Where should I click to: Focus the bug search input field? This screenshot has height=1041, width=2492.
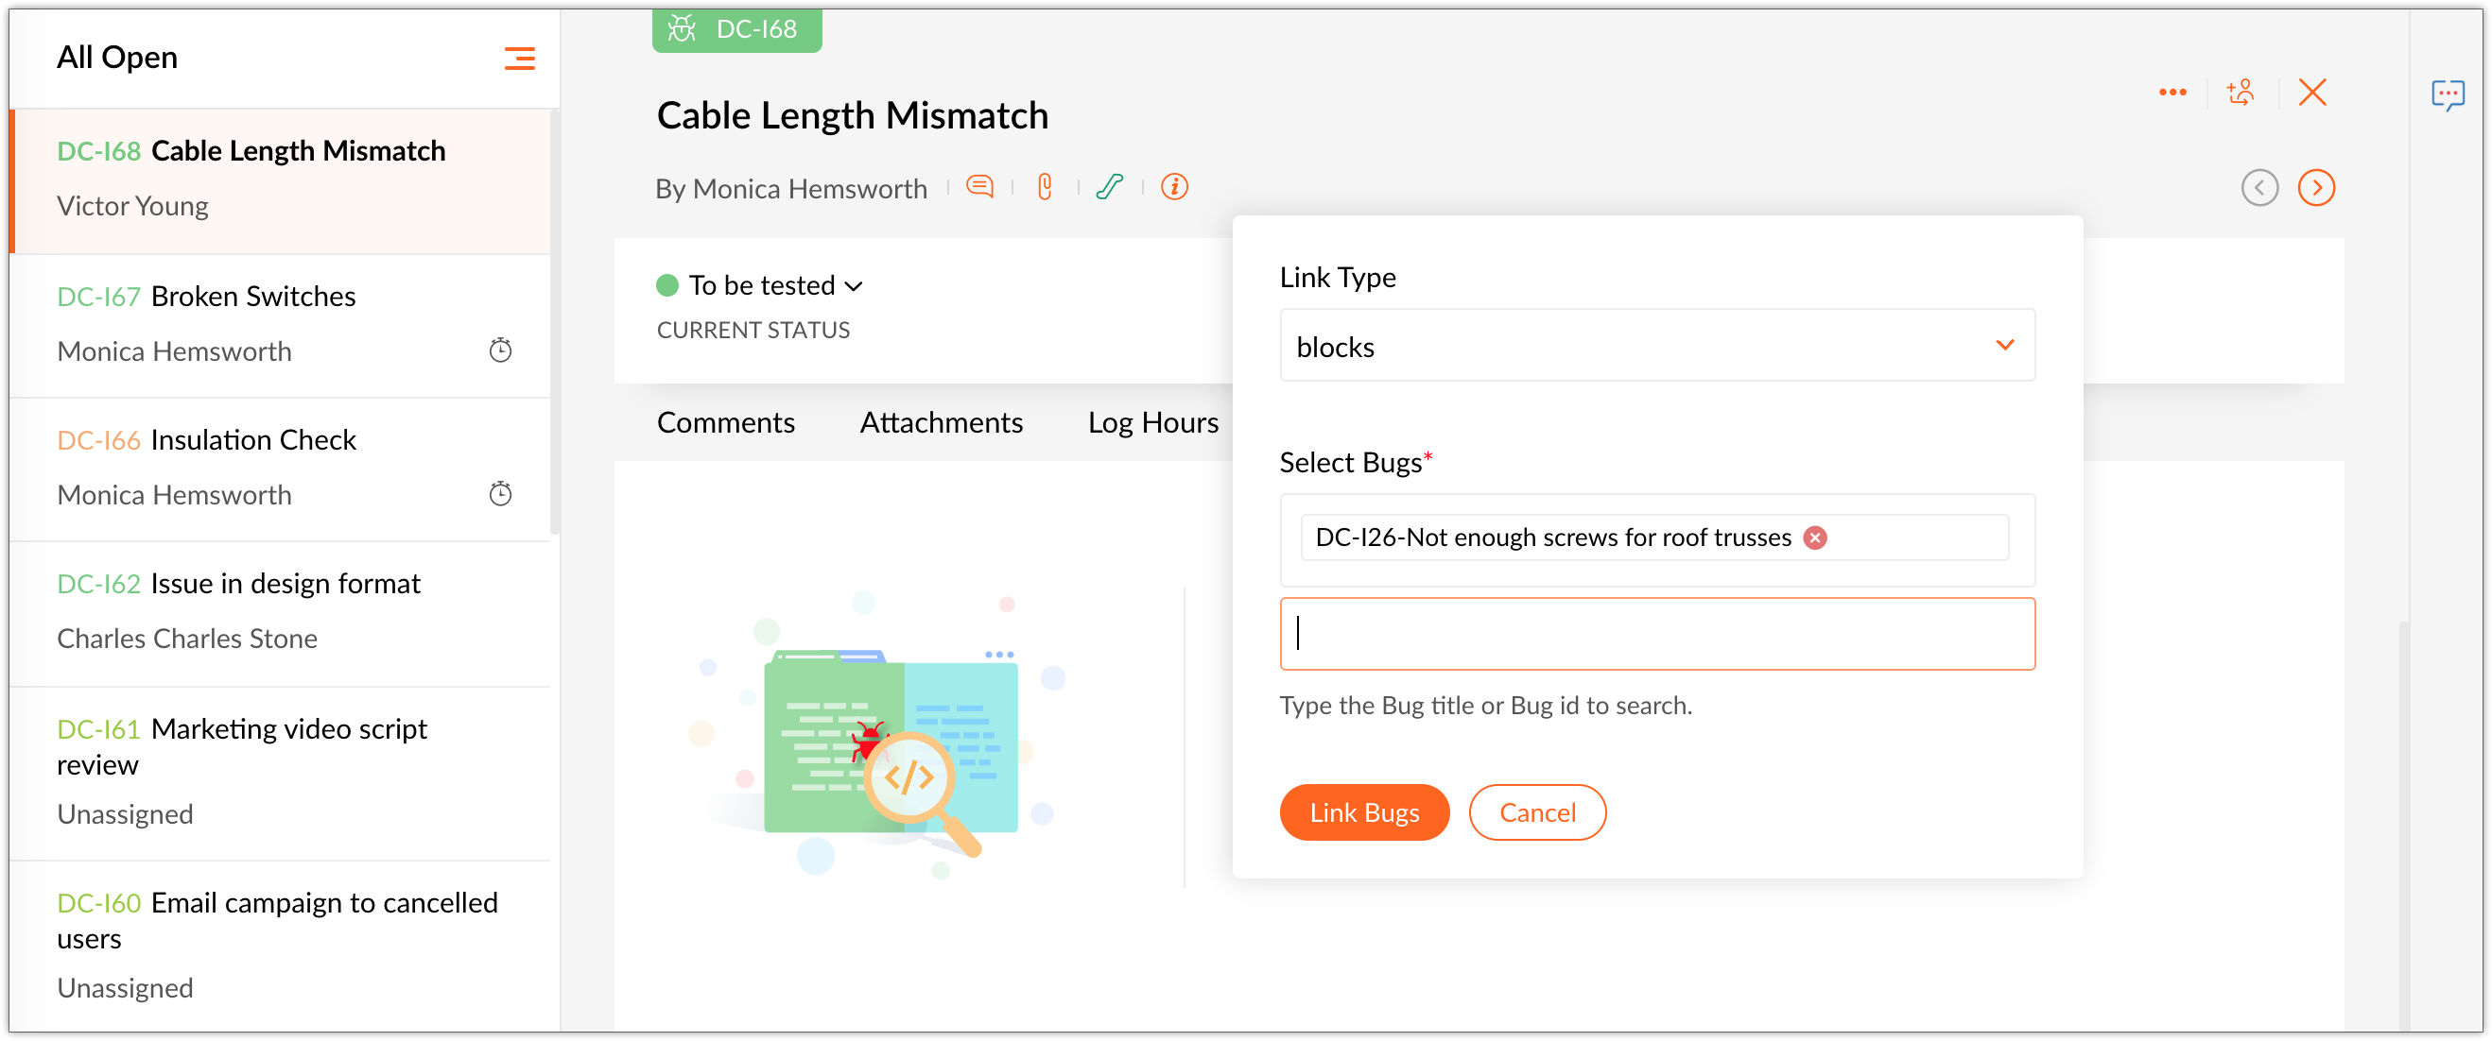pos(1656,634)
